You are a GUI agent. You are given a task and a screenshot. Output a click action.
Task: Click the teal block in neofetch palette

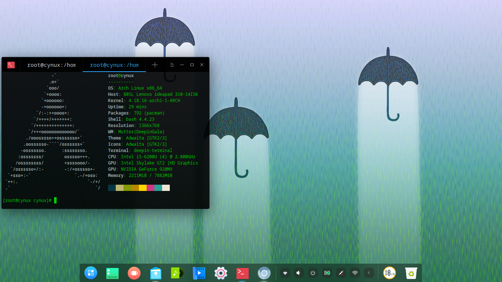coord(158,188)
